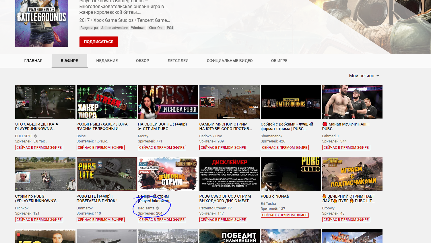Screen dimensions: 431x243
Task: Click the verified checkmark beside Bad santa
Action: click(158, 208)
